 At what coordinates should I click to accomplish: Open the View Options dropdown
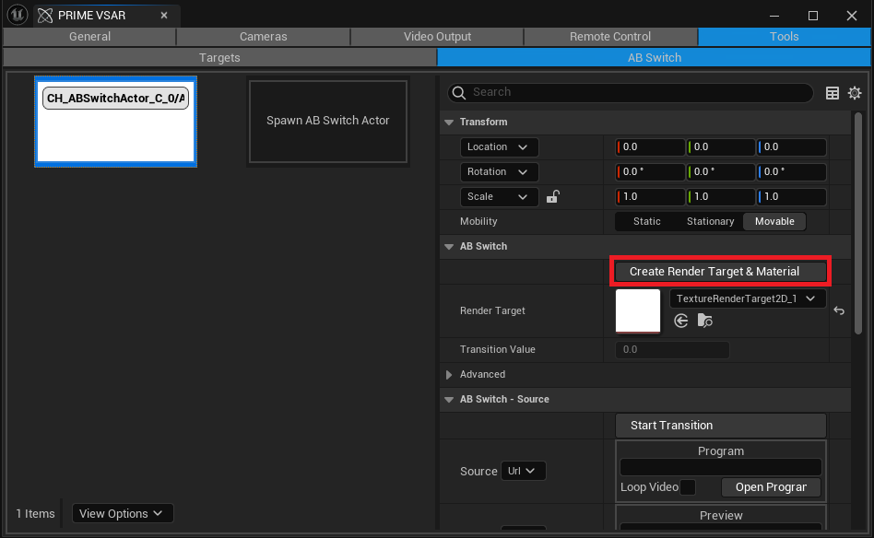click(x=122, y=513)
